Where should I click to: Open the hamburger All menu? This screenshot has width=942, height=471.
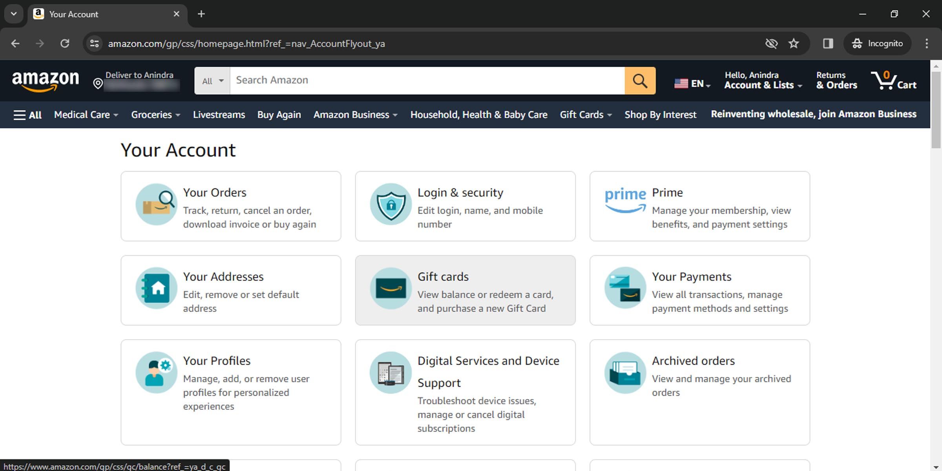27,115
